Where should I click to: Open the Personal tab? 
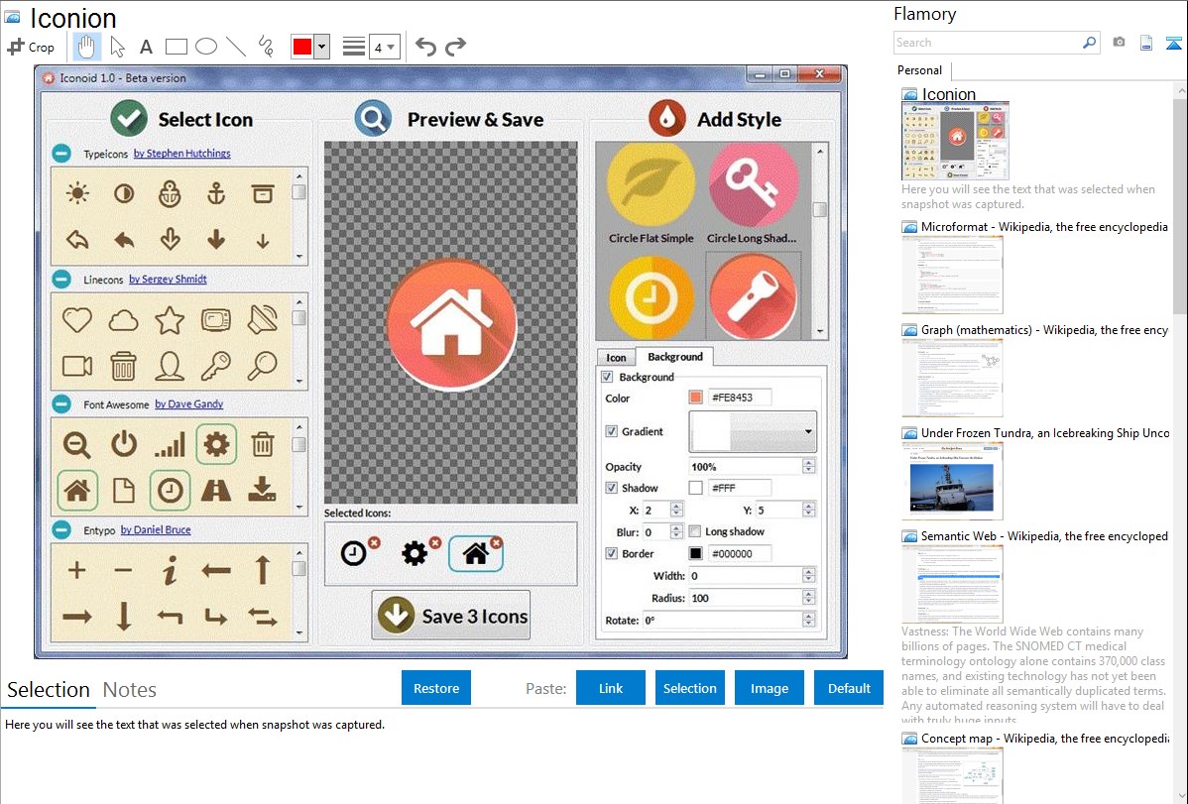coord(919,70)
